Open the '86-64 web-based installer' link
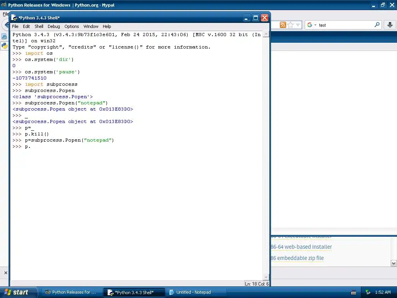397x298 pixels. point(301,247)
